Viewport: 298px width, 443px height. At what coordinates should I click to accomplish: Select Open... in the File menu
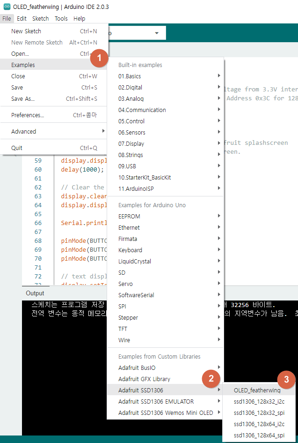point(54,54)
